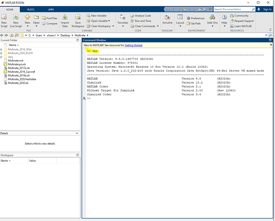275x221 pixels.
Task: Click Find Files
Action: (50, 18)
